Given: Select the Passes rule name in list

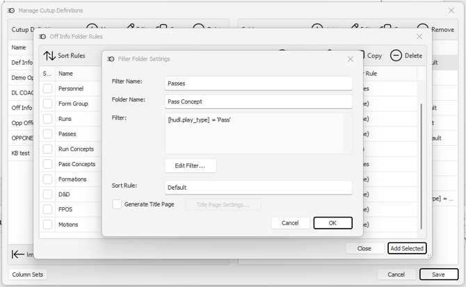Looking at the screenshot, I should pyautogui.click(x=67, y=134).
